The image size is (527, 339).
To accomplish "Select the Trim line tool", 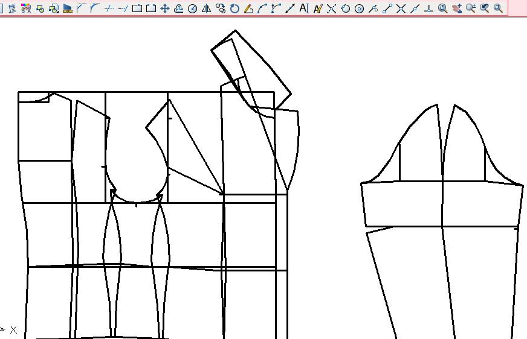I will click(109, 8).
